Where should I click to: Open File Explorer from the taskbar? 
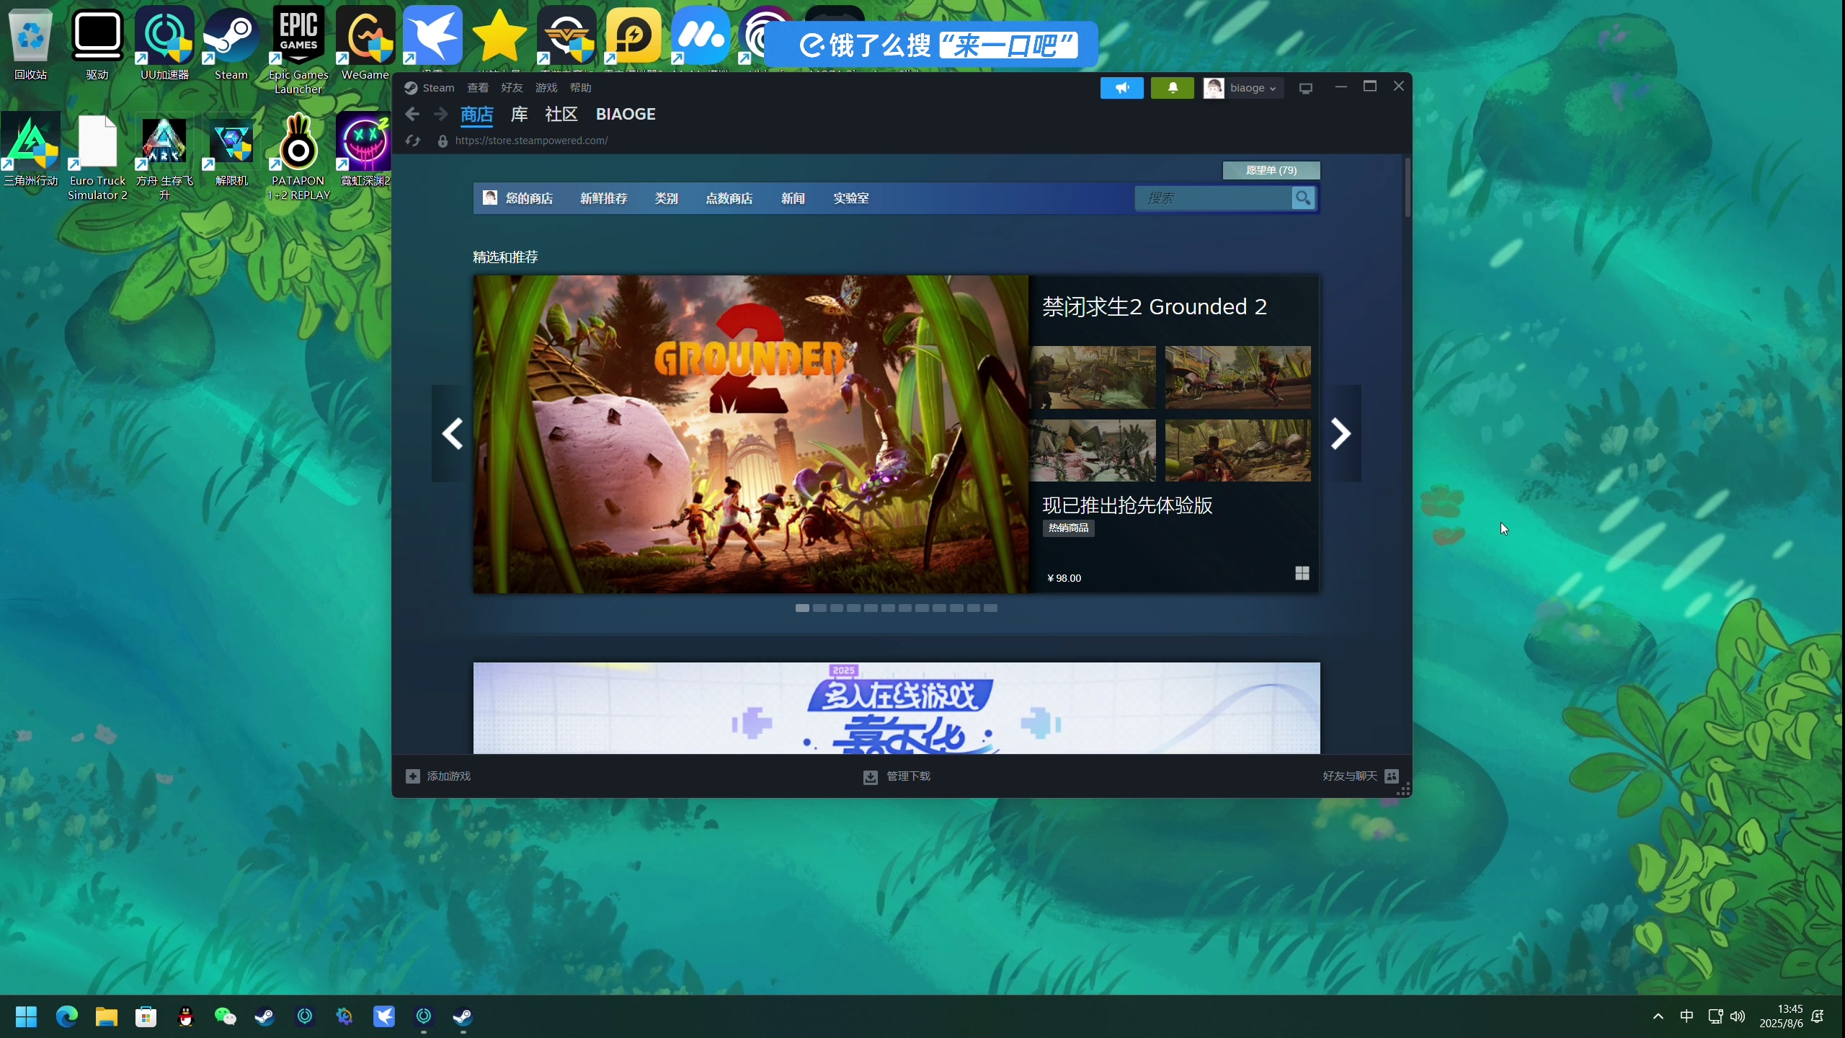pos(107,1016)
